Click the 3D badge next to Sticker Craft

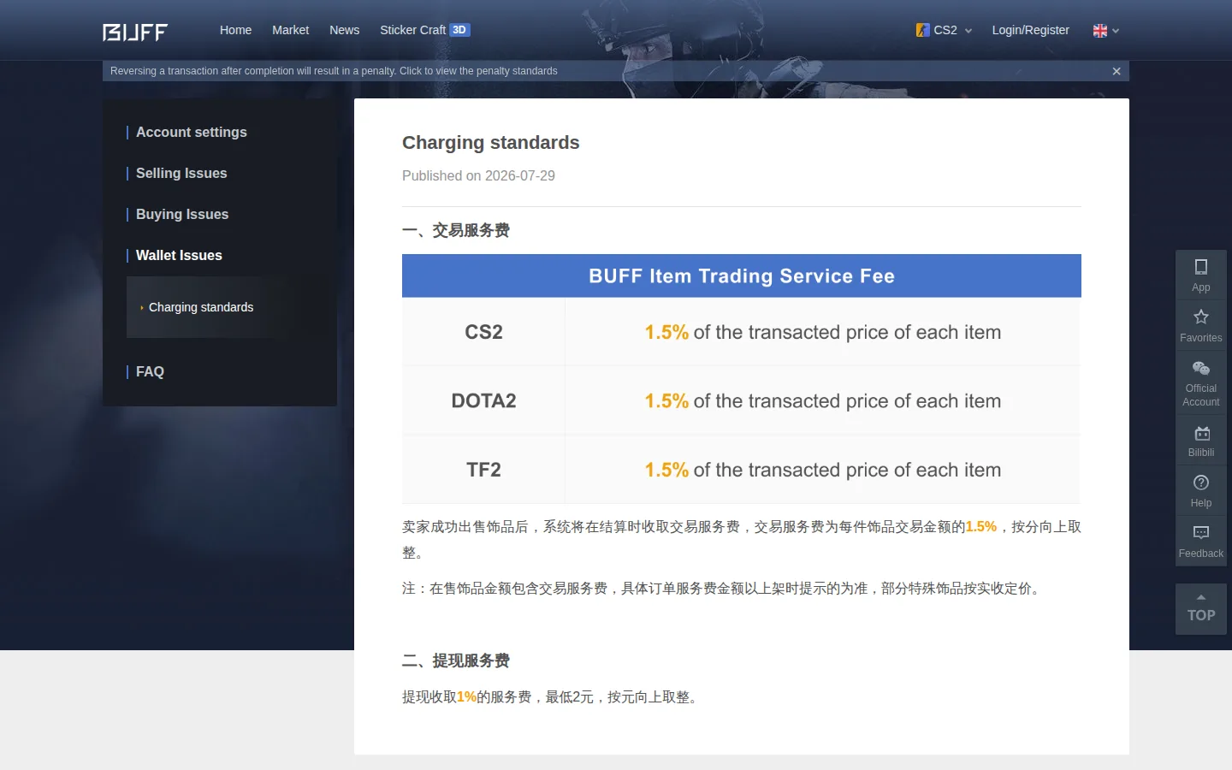click(459, 30)
